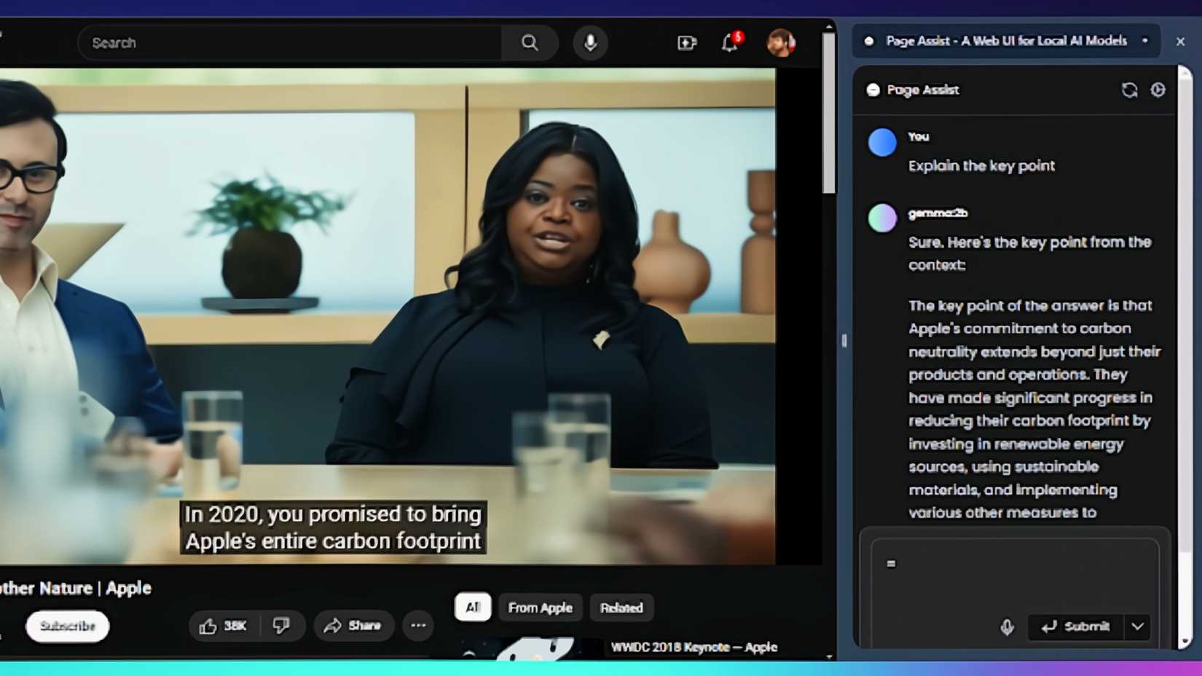Click the Page Assist logo icon

(x=873, y=90)
